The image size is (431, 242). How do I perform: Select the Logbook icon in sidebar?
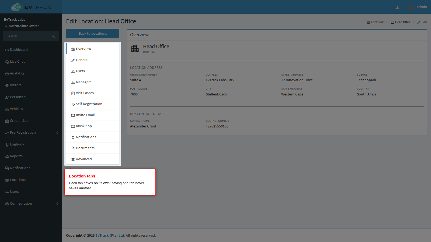point(7,145)
